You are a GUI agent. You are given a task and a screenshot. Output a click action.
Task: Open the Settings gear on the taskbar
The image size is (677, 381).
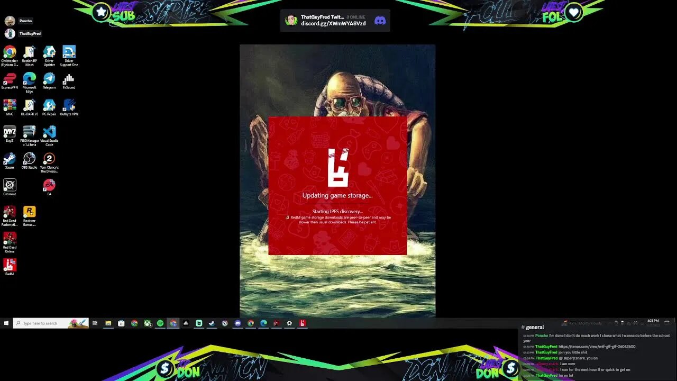[x=289, y=323]
